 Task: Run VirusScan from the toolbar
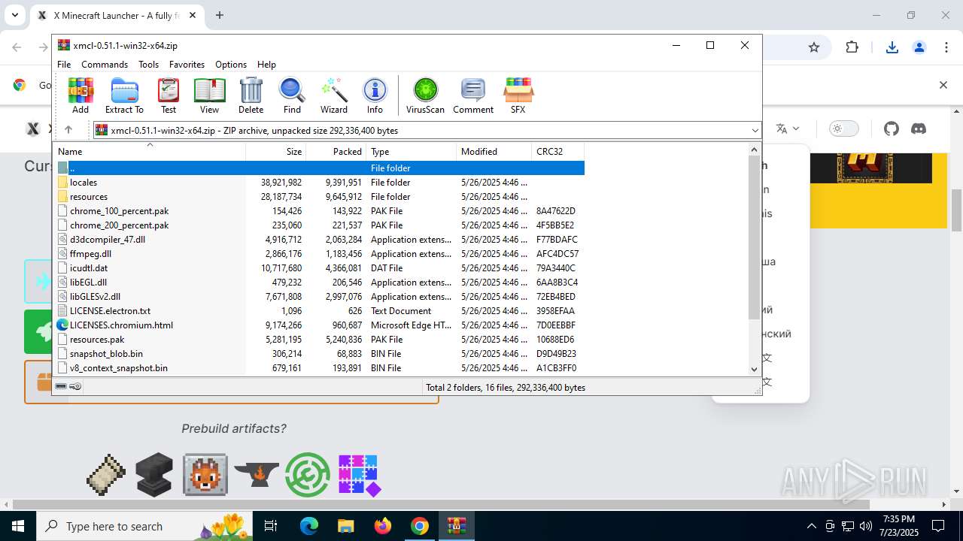[425, 95]
